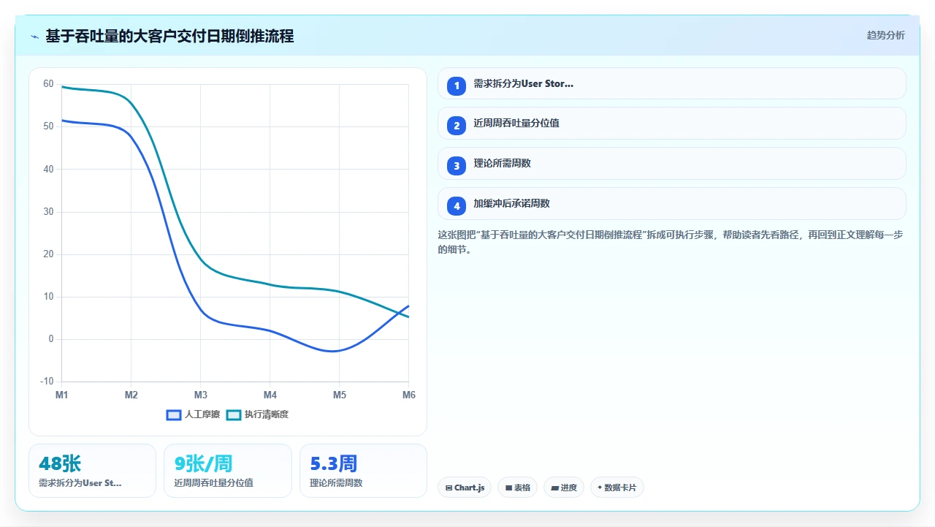The width and height of the screenshot is (935, 527).
Task: Select step 4 加缓冲后承诺周数
Action: (671, 204)
